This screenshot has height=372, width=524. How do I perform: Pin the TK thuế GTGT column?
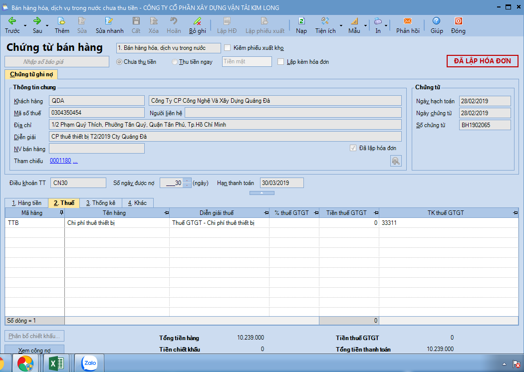point(516,213)
